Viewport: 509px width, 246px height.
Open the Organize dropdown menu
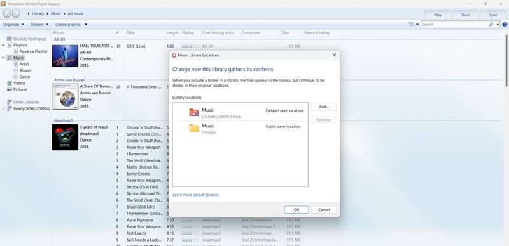(x=13, y=24)
